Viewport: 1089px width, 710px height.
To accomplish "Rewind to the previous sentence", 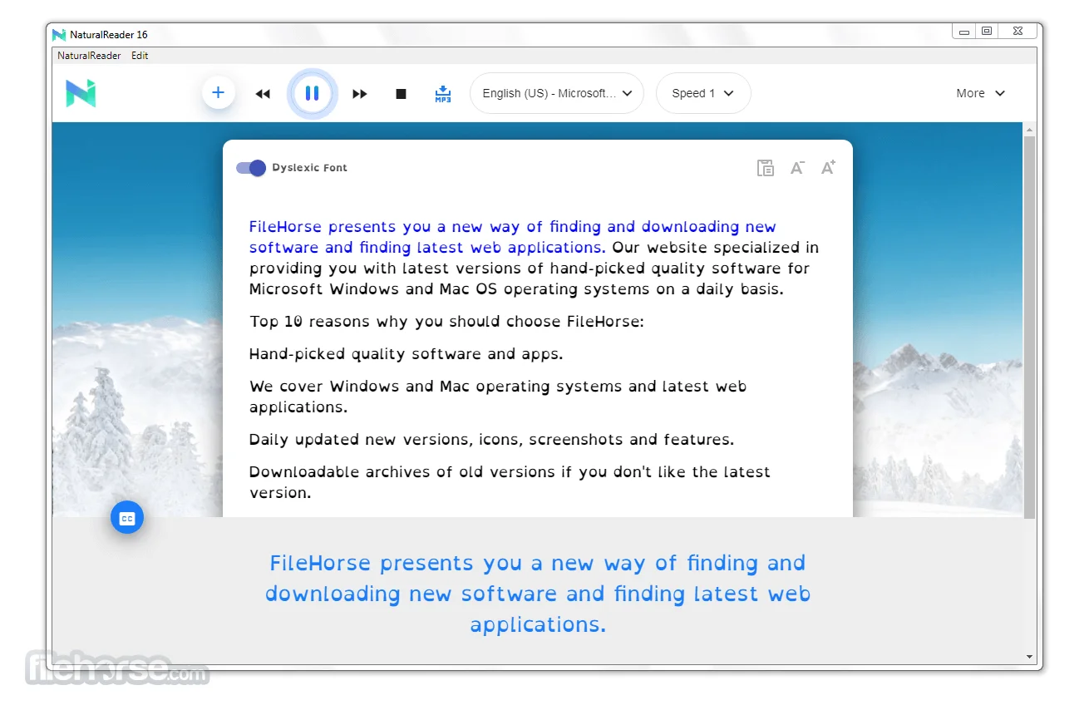I will [x=263, y=94].
